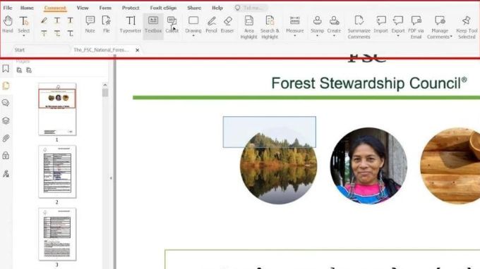Open Search & Highlight

tap(270, 27)
